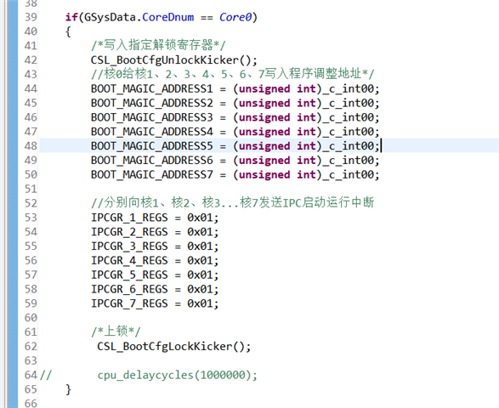
Task: Click line number 62 in gutter
Action: pyautogui.click(x=31, y=347)
